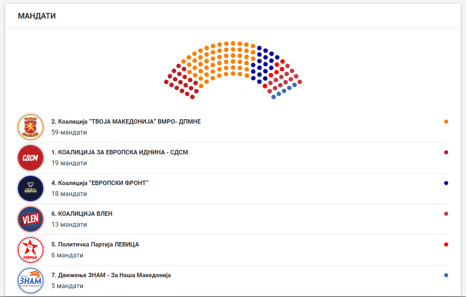Click the dark red legend dot for SDSM
Viewport: 466px width, 297px height.
click(446, 152)
